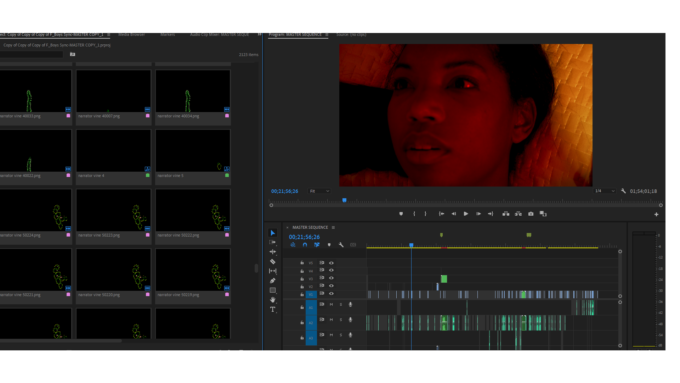The width and height of the screenshot is (680, 383).
Task: Click the timeline timecode 00;21;56;26
Action: click(x=304, y=237)
